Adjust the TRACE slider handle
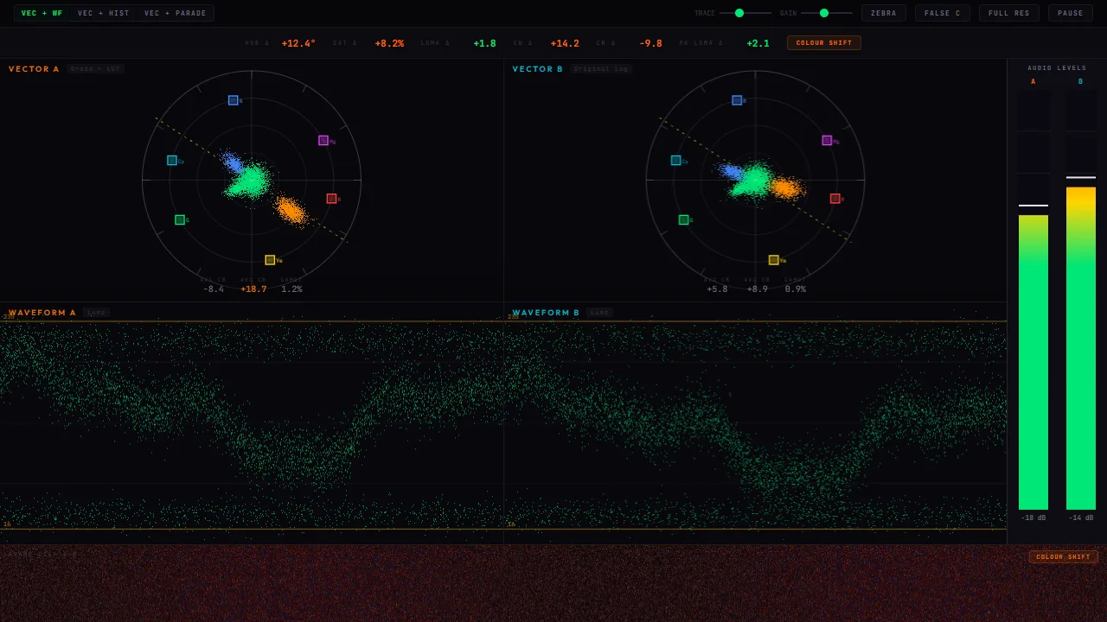1107x622 pixels. (739, 13)
